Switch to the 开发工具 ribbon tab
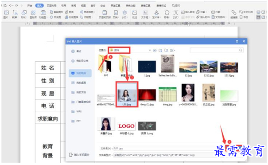This screenshot has height=165, width=268. click(x=116, y=5)
